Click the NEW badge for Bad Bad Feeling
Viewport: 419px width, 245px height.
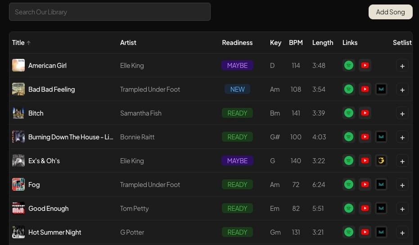click(x=237, y=89)
